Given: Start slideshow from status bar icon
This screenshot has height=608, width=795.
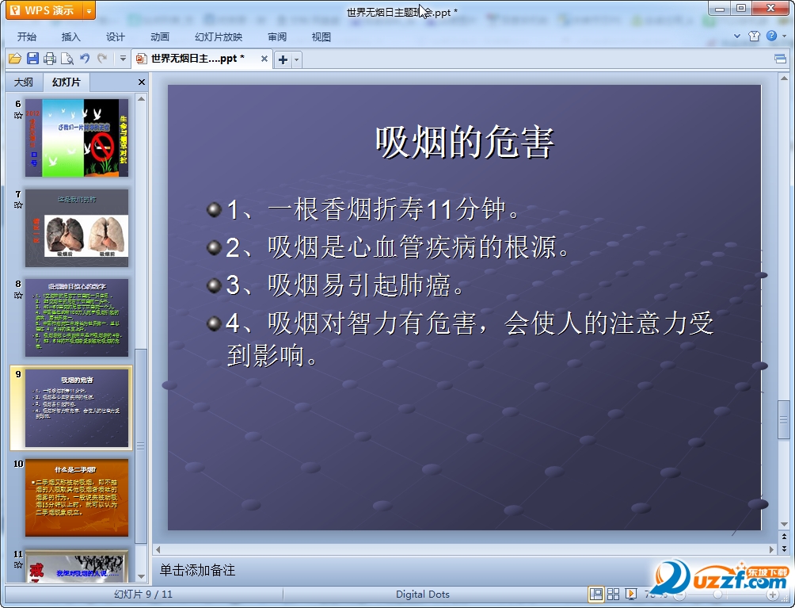Looking at the screenshot, I should coord(631,595).
